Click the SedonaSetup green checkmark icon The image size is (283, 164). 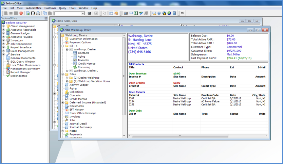(8, 76)
